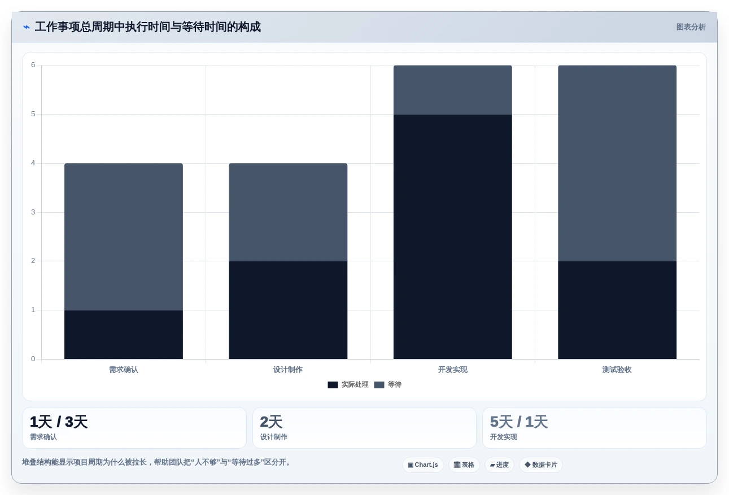
Task: Click the 开发实现 x-axis label
Action: 453,370
